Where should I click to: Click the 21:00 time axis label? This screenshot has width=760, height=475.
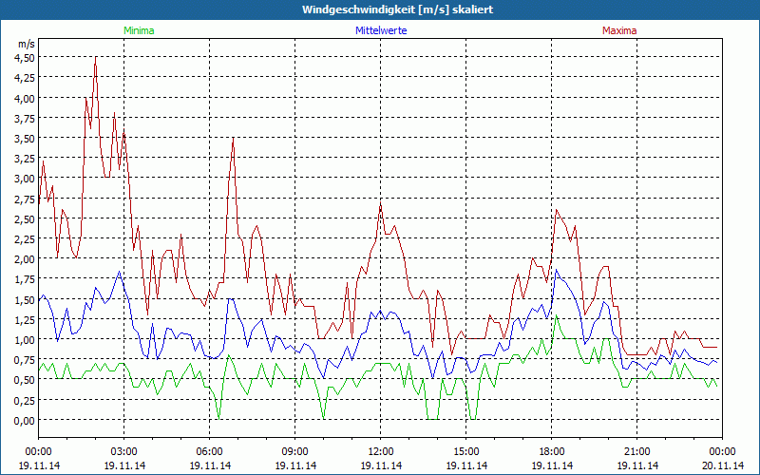[x=636, y=452]
